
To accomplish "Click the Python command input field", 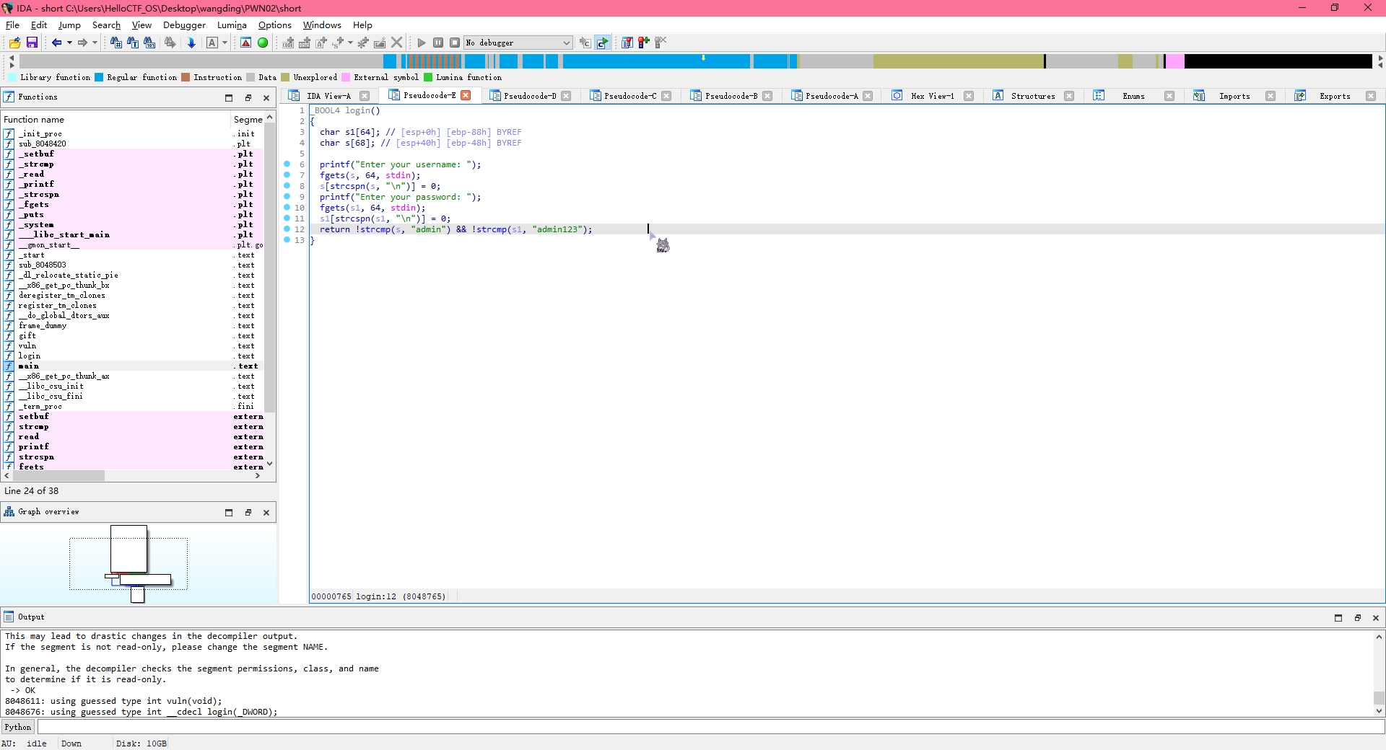I will coord(707,727).
